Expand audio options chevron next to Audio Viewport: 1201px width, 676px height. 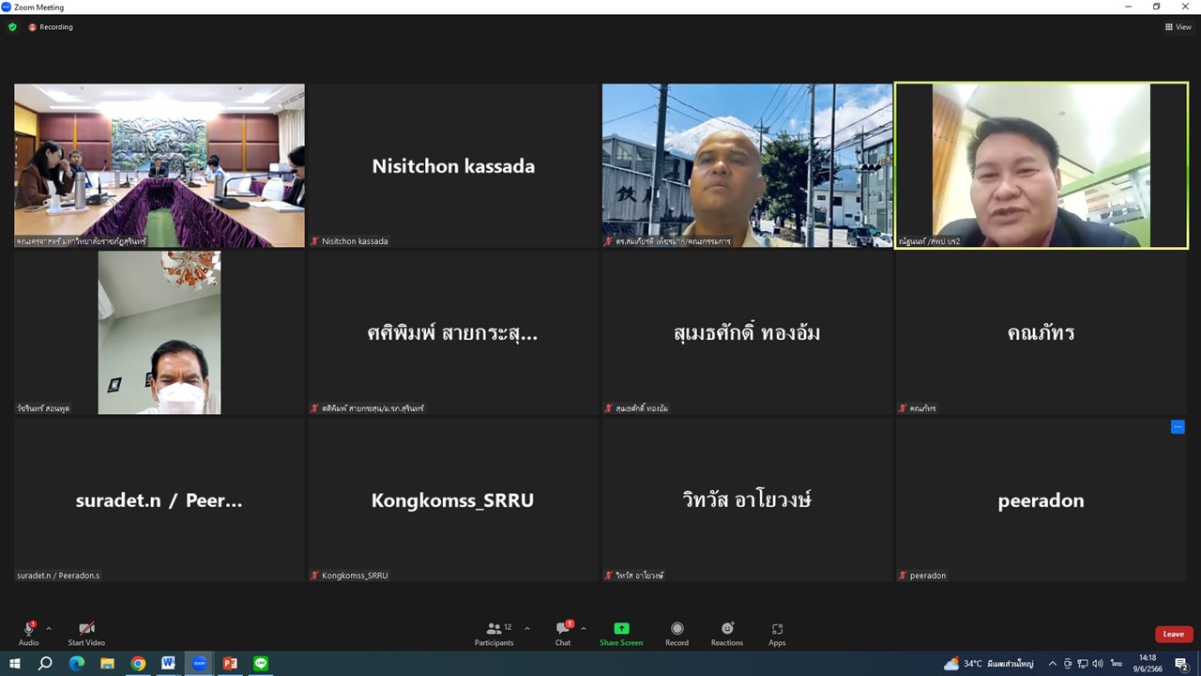pos(49,629)
